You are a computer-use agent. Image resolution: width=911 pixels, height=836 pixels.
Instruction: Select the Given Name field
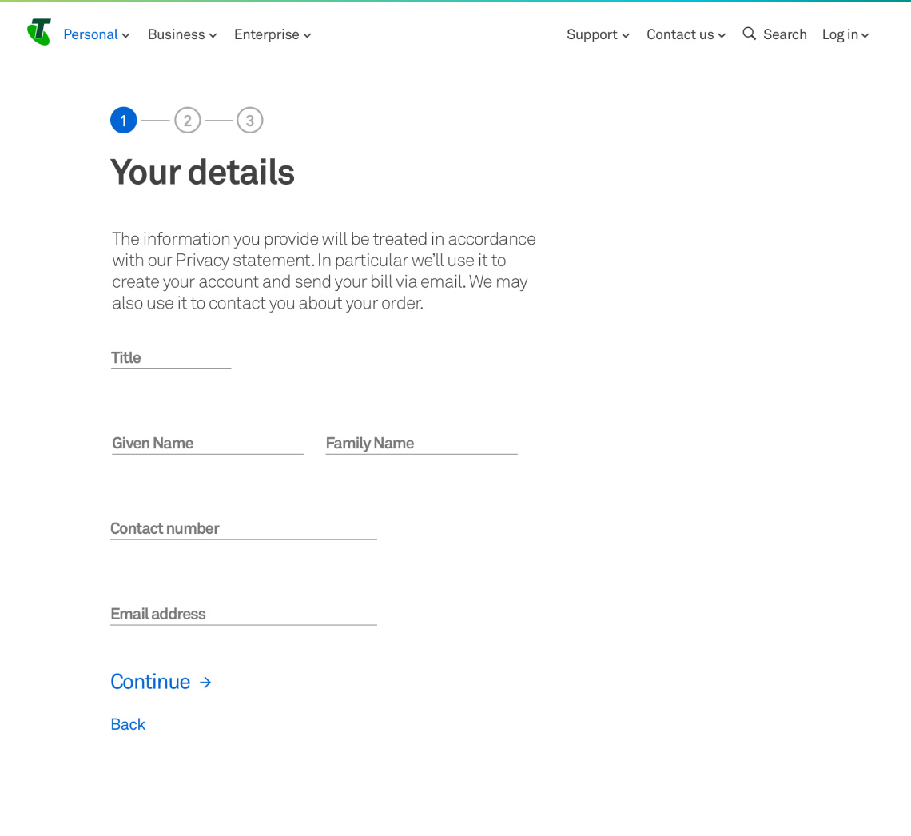[208, 444]
